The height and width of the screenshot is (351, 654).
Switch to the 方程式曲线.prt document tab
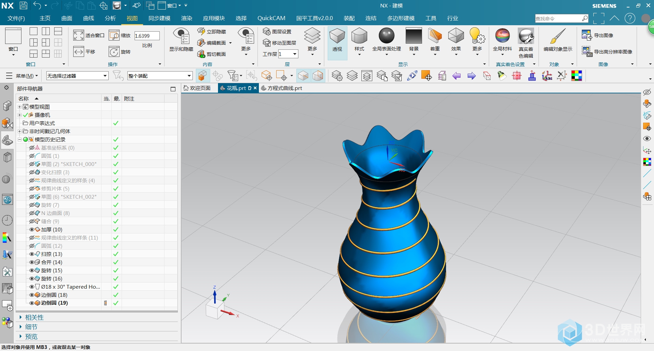click(x=282, y=88)
